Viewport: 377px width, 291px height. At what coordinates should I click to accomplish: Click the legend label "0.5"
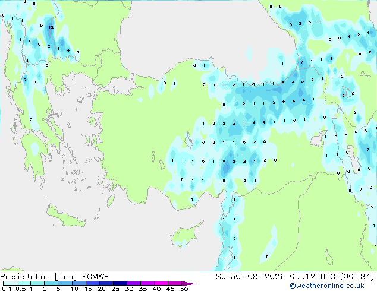point(20,289)
